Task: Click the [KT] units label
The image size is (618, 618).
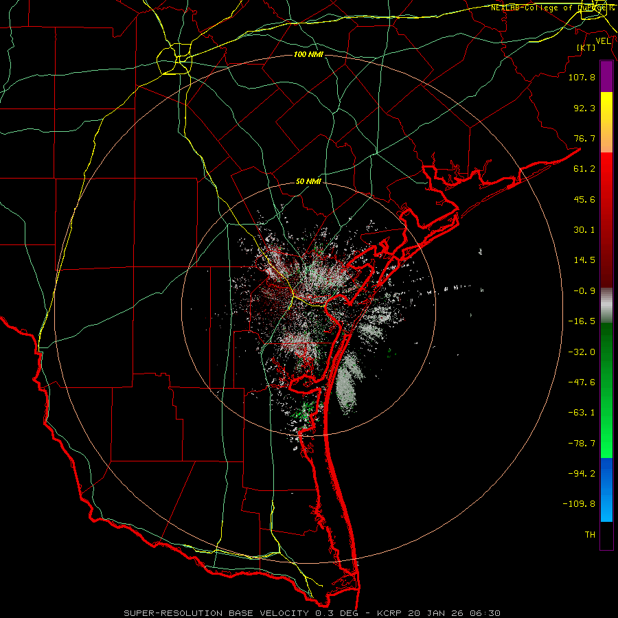Action: pos(586,47)
